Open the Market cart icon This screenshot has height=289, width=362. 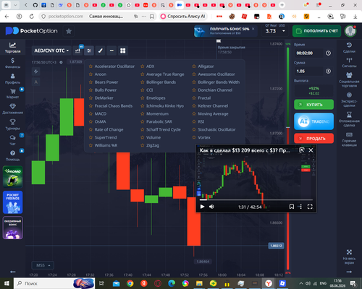point(12,91)
